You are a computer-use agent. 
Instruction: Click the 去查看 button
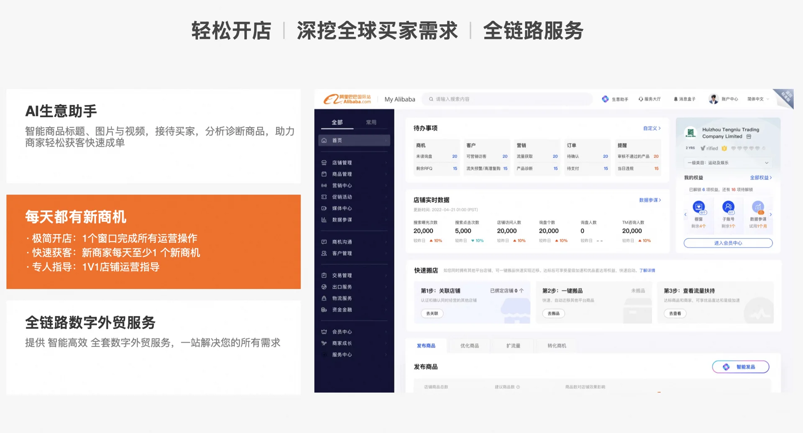pos(675,313)
